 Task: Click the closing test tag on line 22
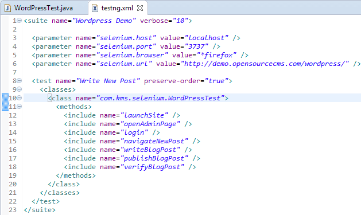tap(45, 201)
